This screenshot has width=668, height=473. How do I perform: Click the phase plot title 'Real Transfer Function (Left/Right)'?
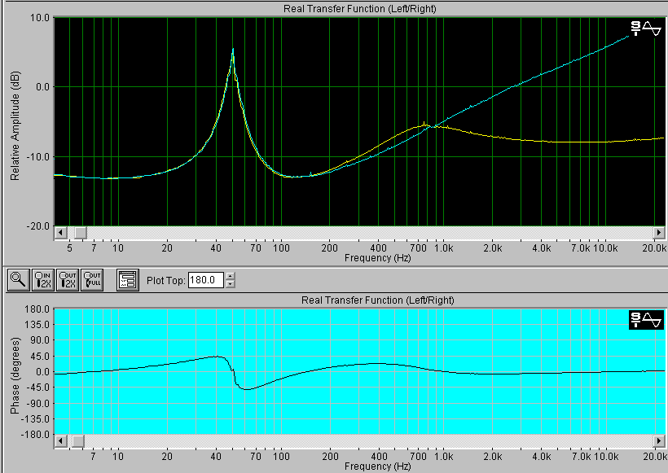[378, 300]
